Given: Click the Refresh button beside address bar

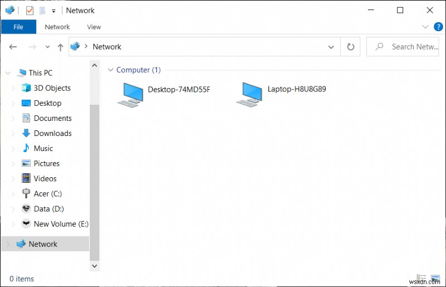Looking at the screenshot, I should [x=351, y=47].
